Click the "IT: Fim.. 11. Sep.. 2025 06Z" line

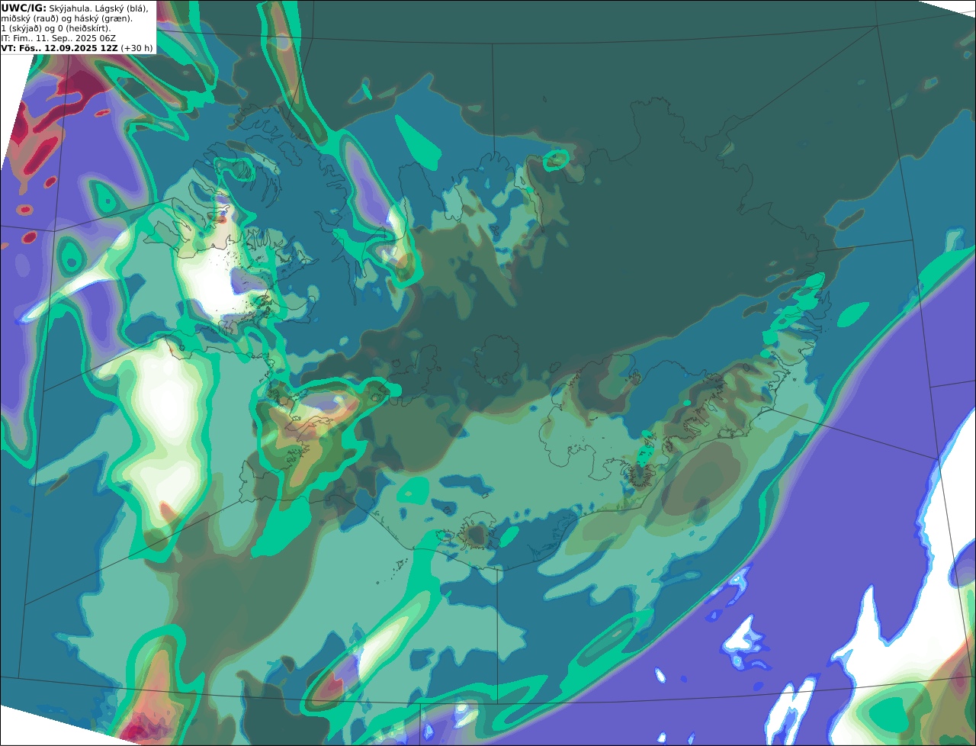pos(58,38)
